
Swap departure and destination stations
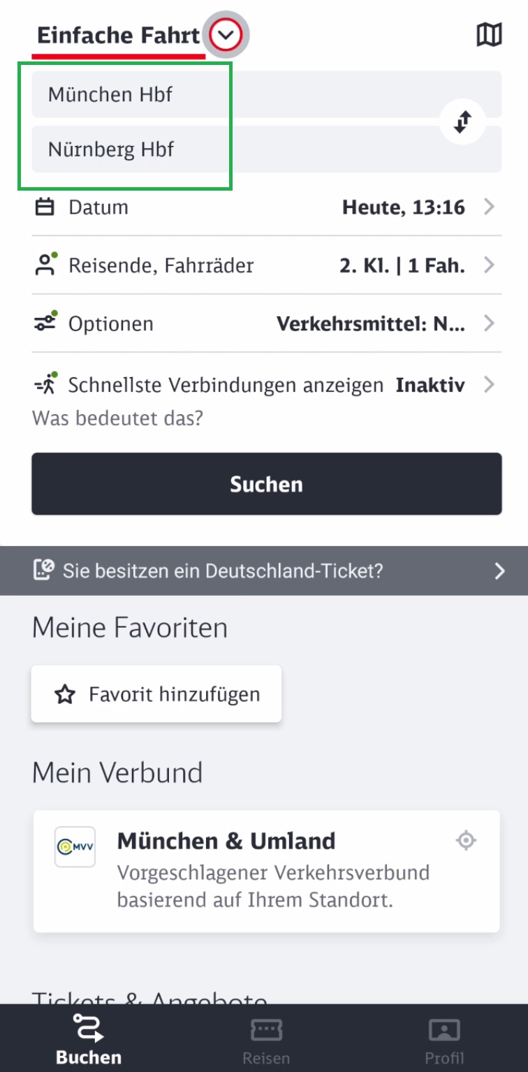point(462,122)
